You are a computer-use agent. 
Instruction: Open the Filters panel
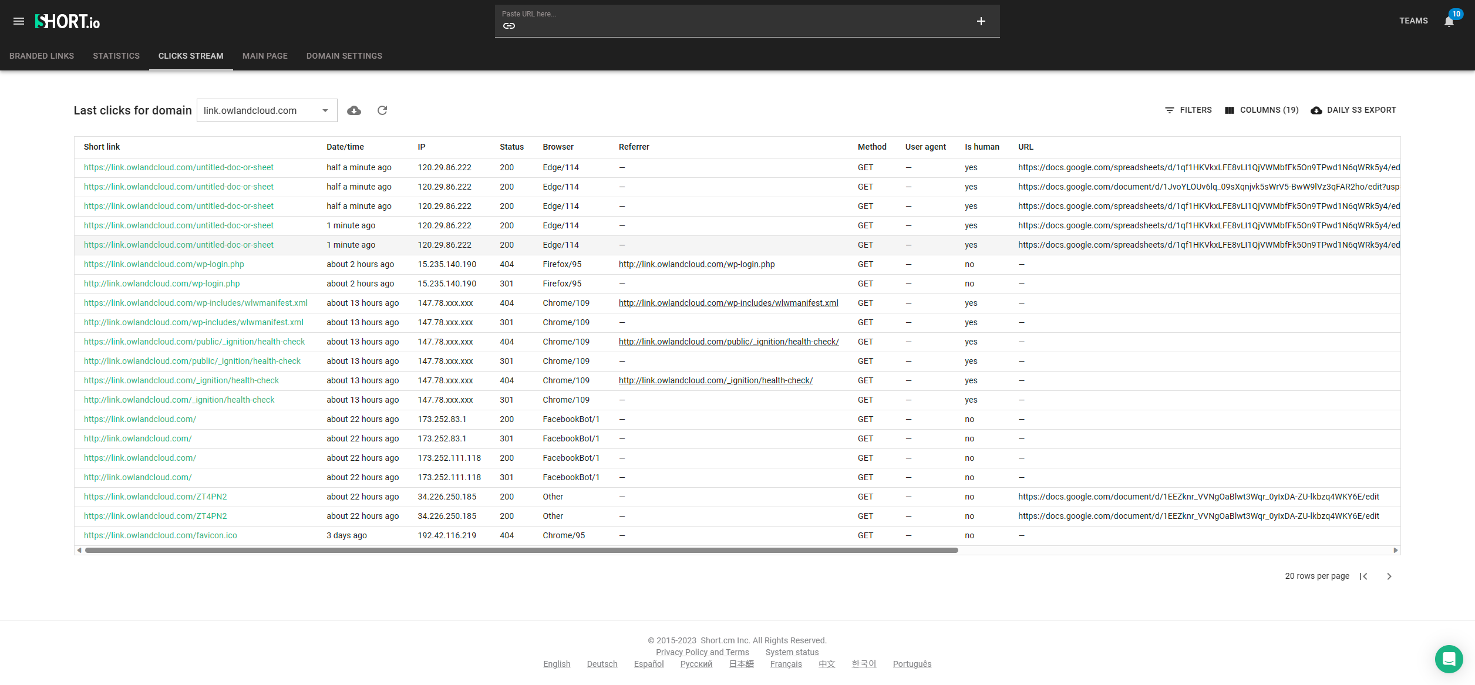(1188, 110)
